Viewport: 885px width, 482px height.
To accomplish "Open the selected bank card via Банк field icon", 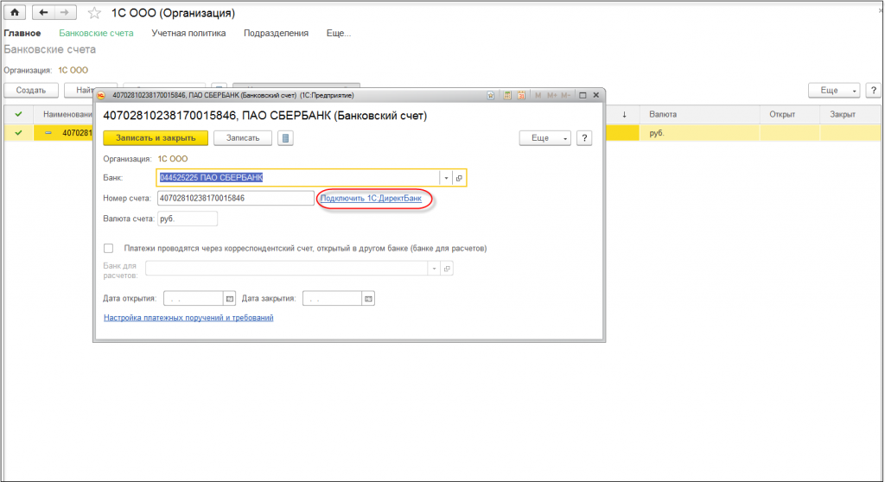I will point(459,178).
